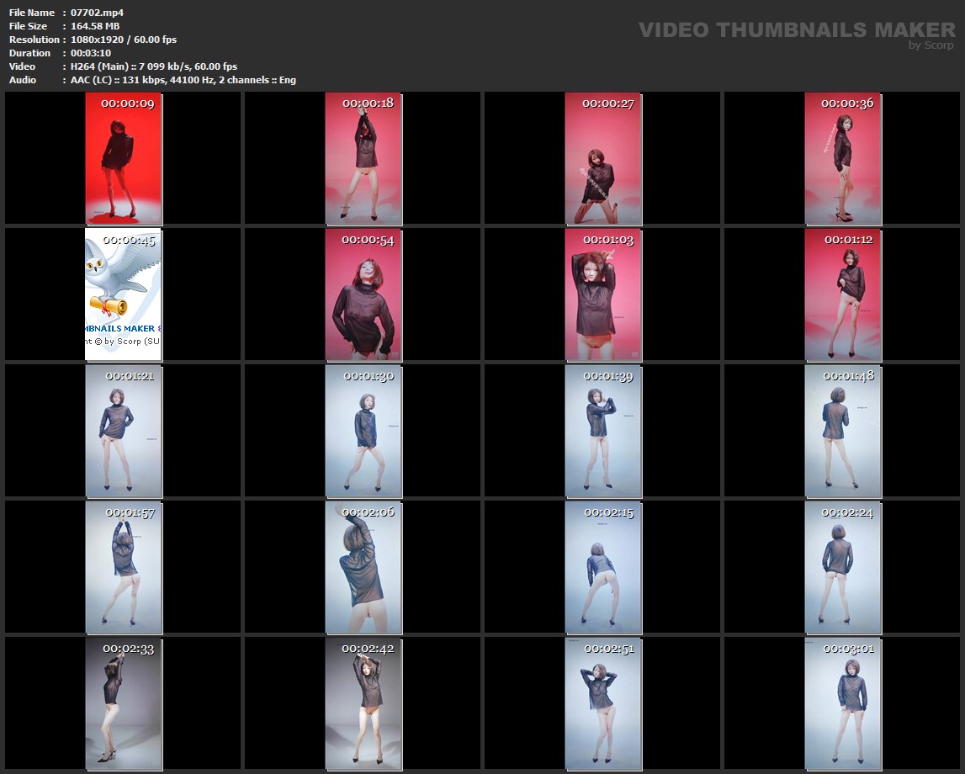Click the "Resolution" label
The height and width of the screenshot is (774, 965).
point(34,40)
